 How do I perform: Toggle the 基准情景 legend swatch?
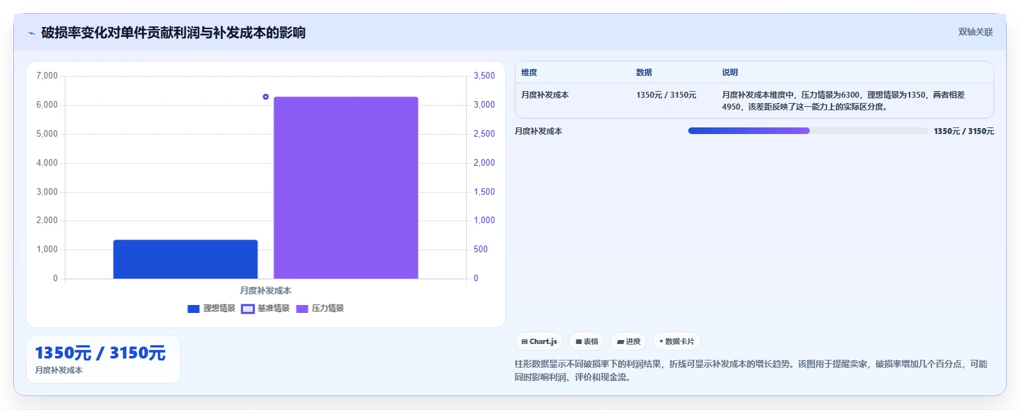248,308
